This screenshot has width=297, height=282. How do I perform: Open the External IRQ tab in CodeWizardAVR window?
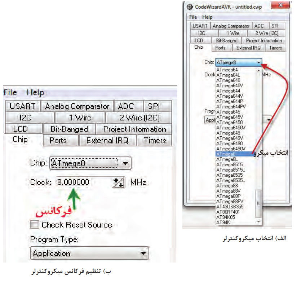[248, 48]
